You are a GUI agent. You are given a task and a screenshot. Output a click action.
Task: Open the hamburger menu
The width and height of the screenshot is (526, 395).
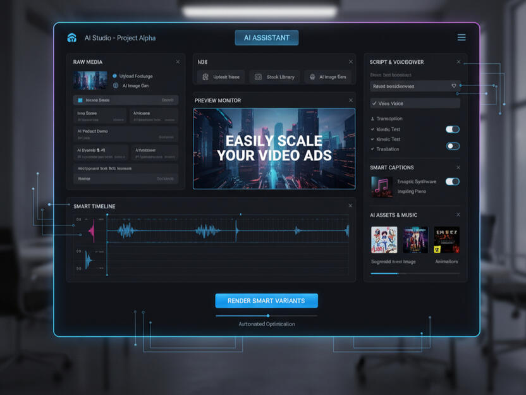pyautogui.click(x=462, y=38)
